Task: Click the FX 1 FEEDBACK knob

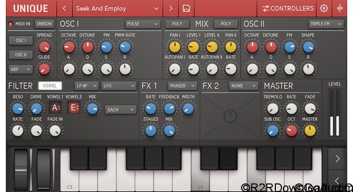Action: pyautogui.click(x=169, y=109)
